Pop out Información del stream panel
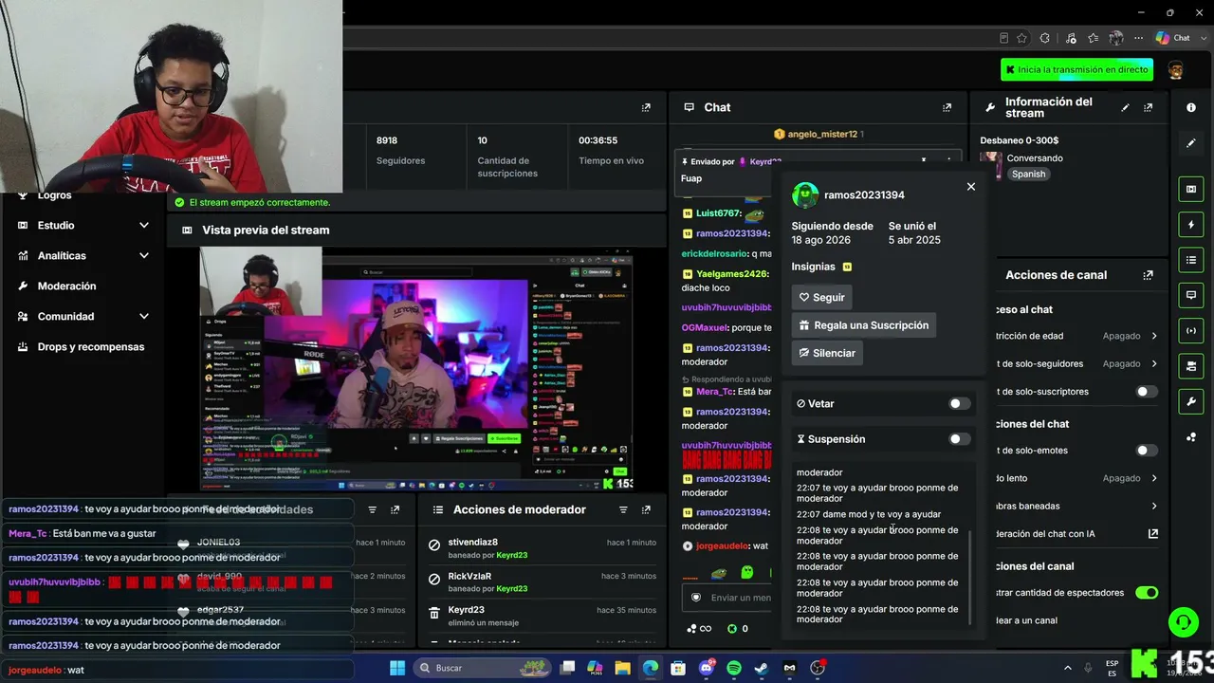Screen dimensions: 1214x683 (x=1149, y=108)
